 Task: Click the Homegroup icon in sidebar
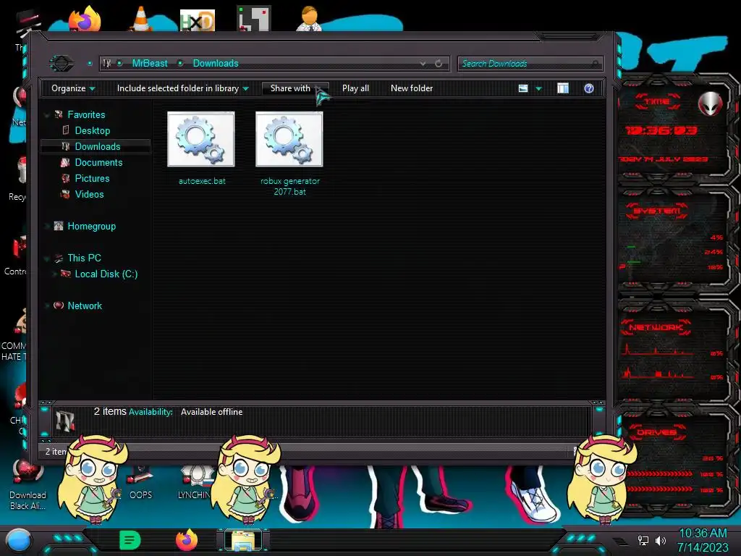pos(59,226)
